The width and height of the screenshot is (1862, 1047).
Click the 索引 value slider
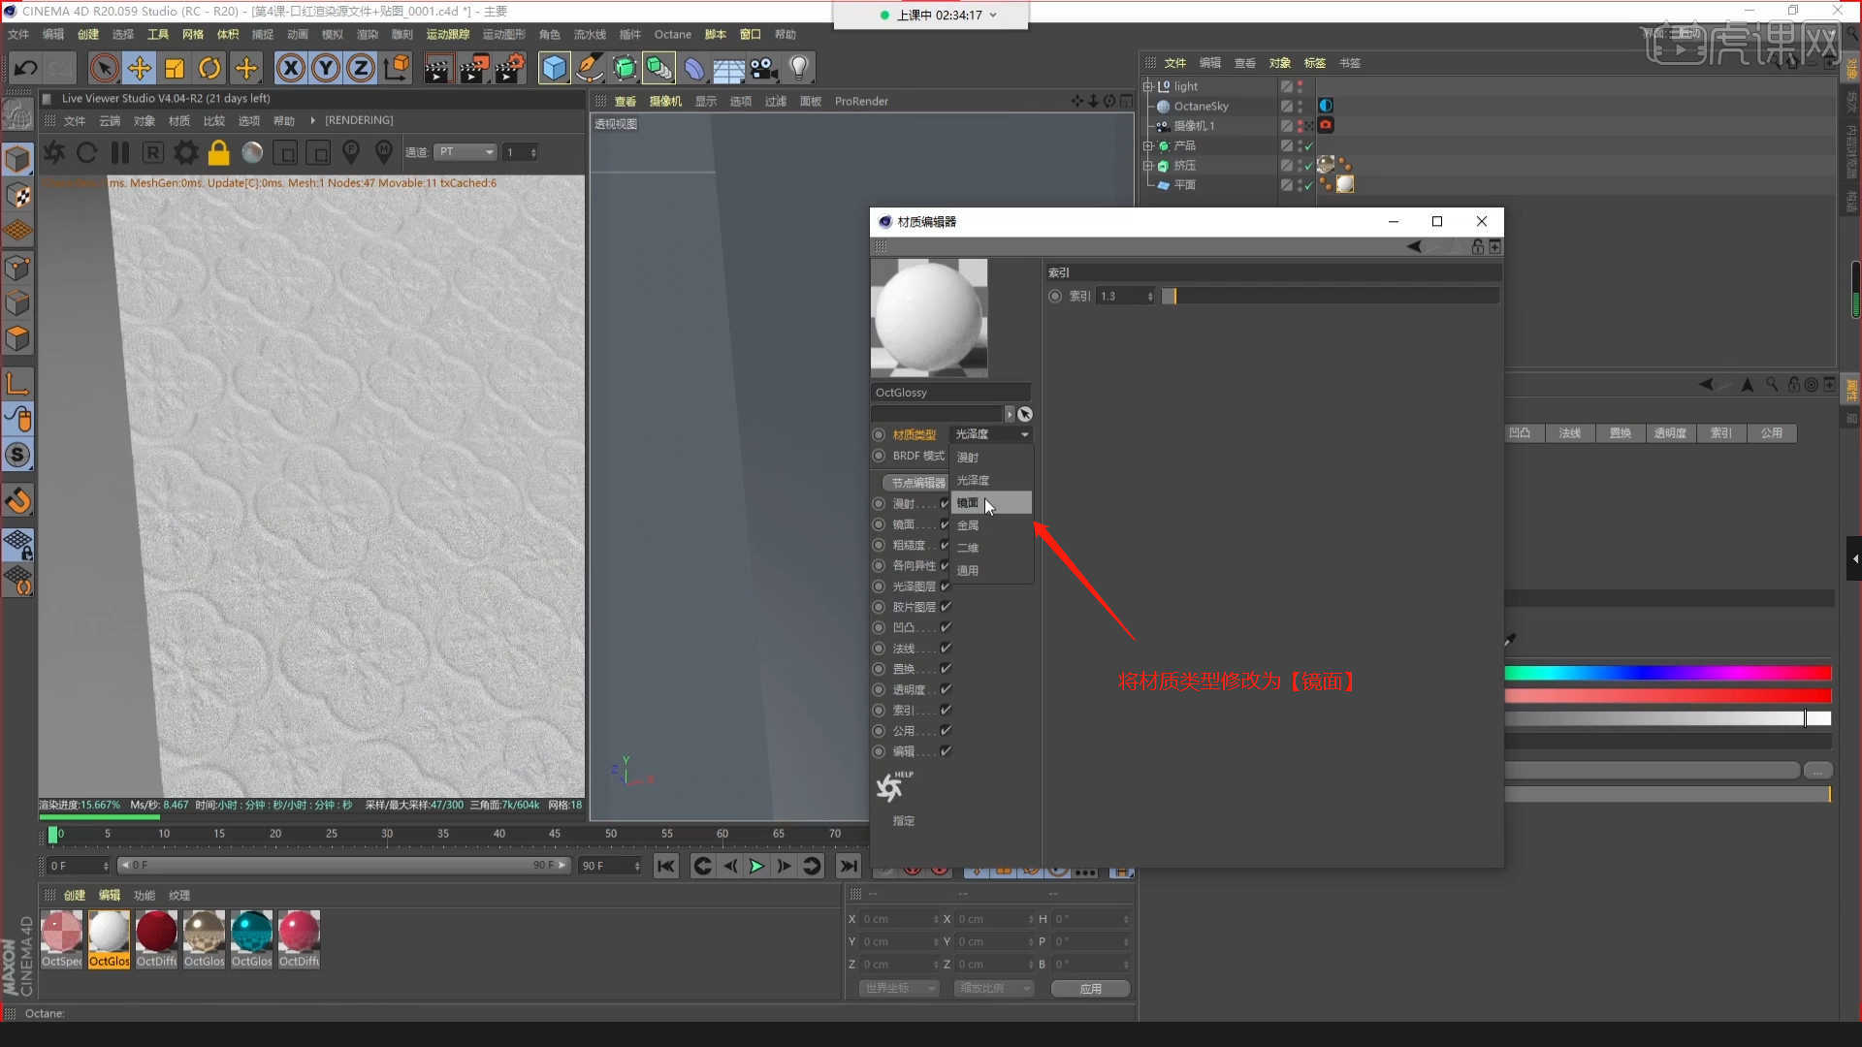coord(1331,297)
